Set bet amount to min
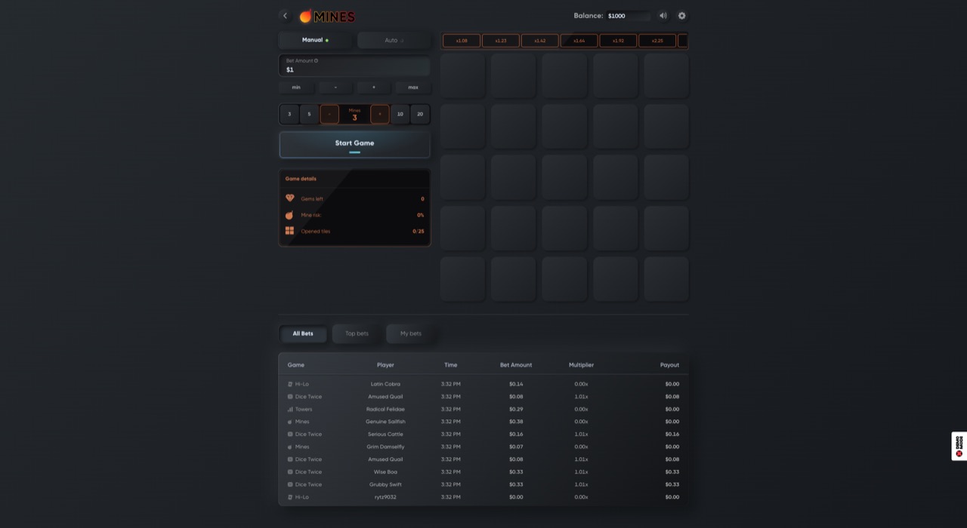The image size is (967, 528). (x=296, y=87)
